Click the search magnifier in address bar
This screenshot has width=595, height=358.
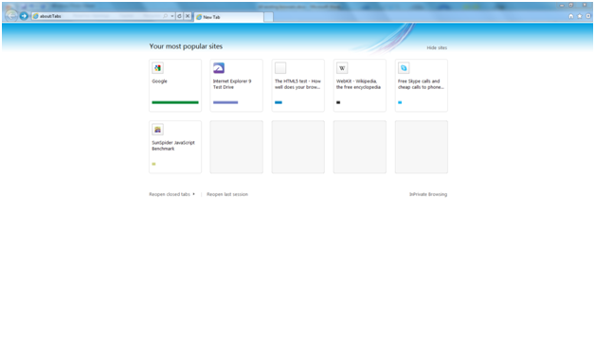(x=166, y=16)
